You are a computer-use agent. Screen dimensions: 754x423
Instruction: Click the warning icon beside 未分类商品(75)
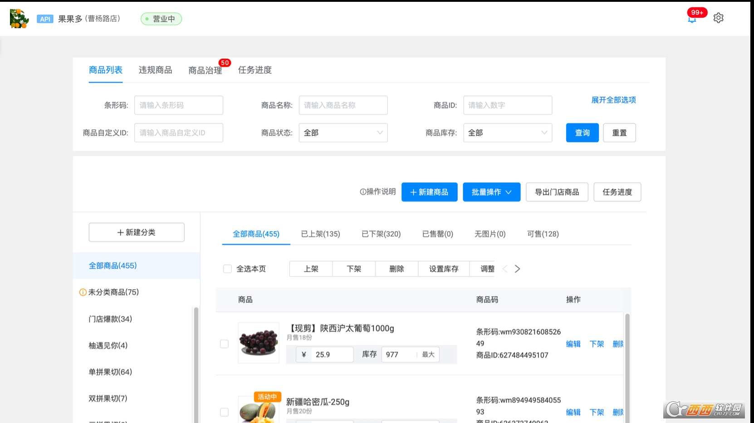[x=82, y=292]
